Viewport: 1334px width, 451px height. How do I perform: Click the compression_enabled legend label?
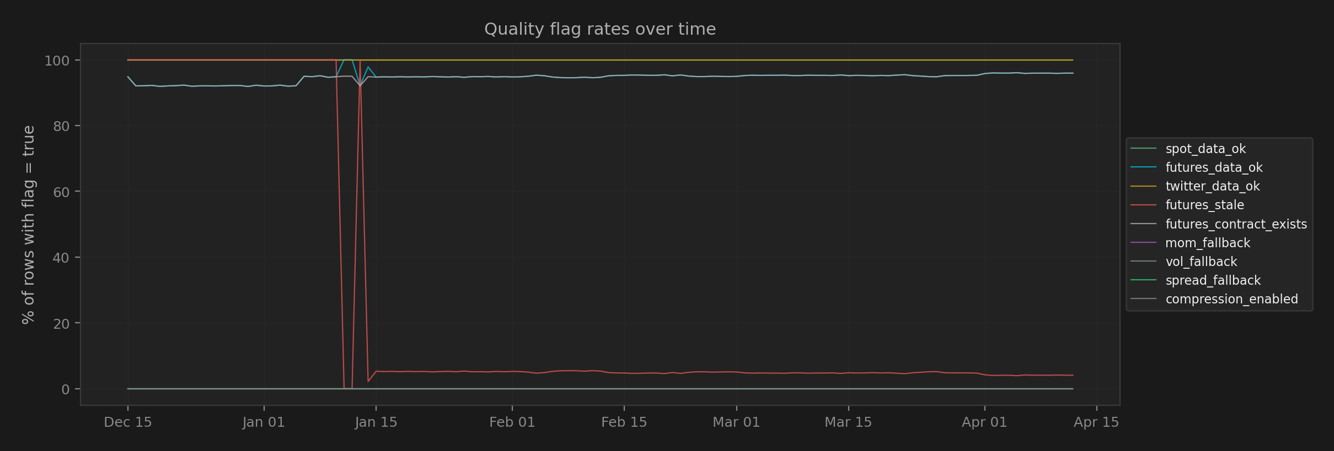(x=1231, y=299)
